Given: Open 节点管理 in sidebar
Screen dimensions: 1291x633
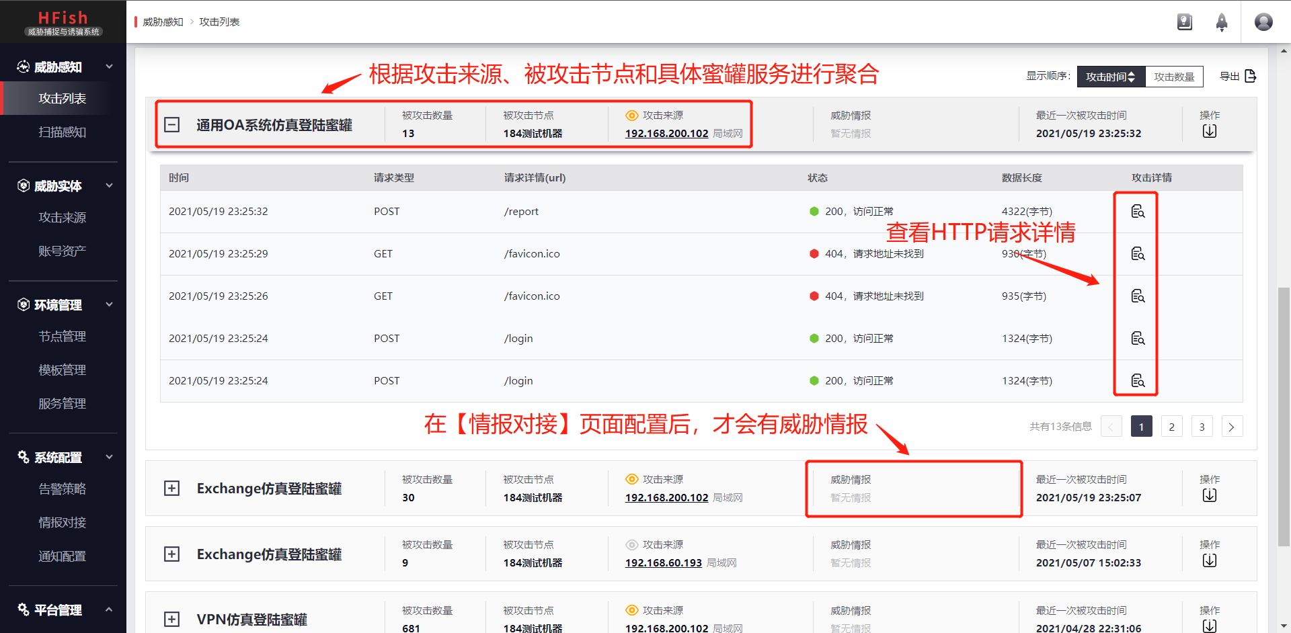Looking at the screenshot, I should pyautogui.click(x=63, y=337).
